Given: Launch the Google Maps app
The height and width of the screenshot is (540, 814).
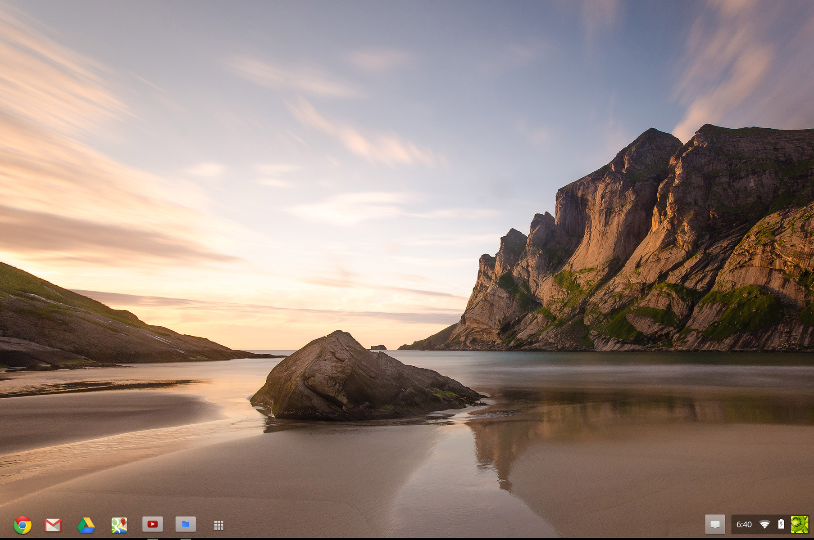Looking at the screenshot, I should [x=119, y=525].
